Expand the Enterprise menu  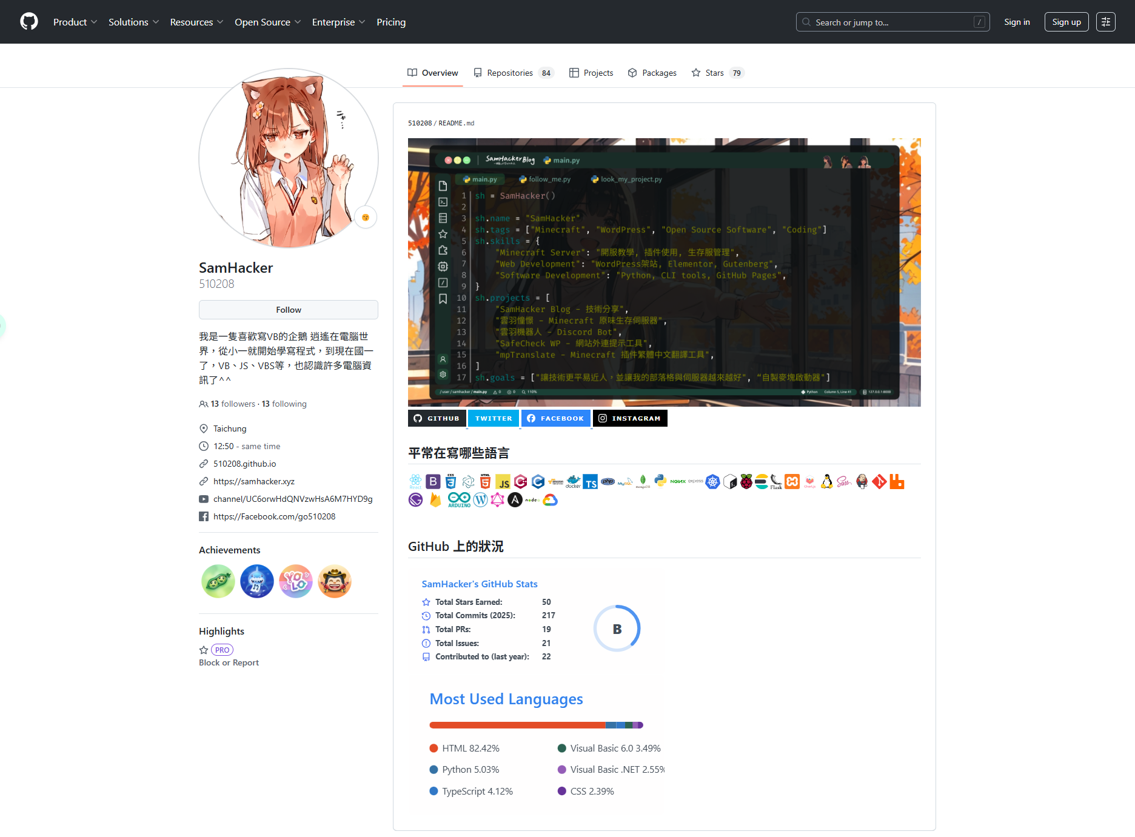click(x=338, y=22)
